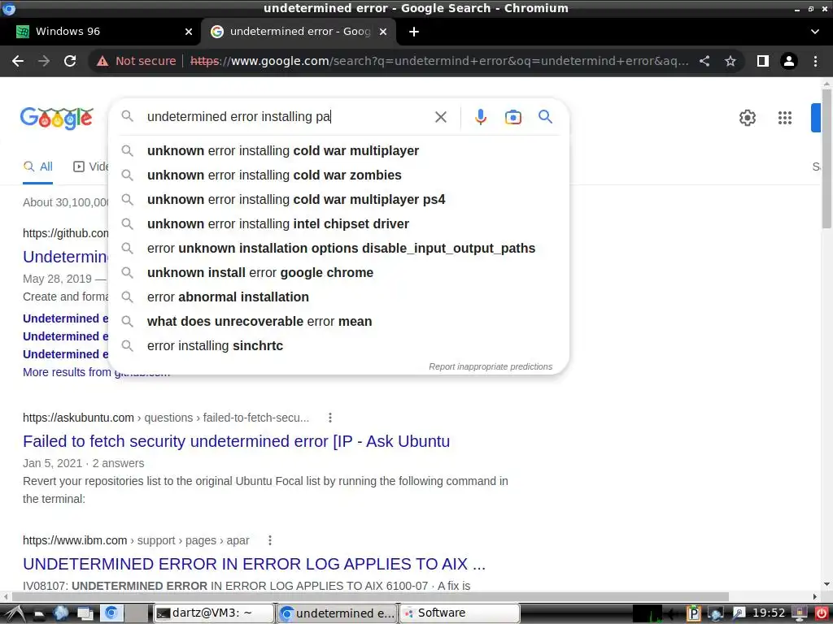Open the tab search dropdown arrow
833x624 pixels.
(x=815, y=32)
